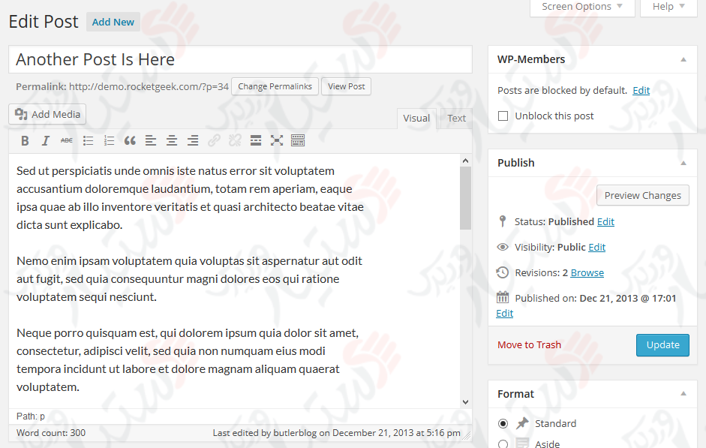The height and width of the screenshot is (448, 706).
Task: Format text as a blockquote
Action: click(x=130, y=140)
